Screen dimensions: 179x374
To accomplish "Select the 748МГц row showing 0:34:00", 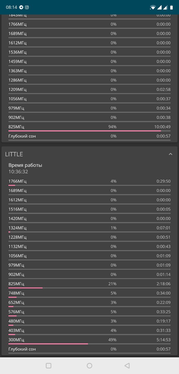I will pos(89,294).
